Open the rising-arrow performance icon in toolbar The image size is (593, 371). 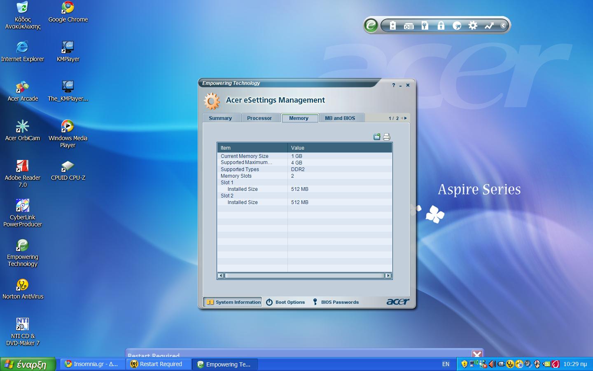(489, 26)
